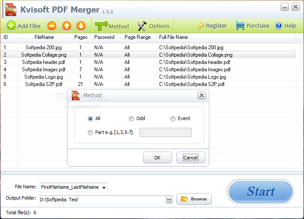Click the Cancel button
The image size is (304, 219).
tap(191, 158)
